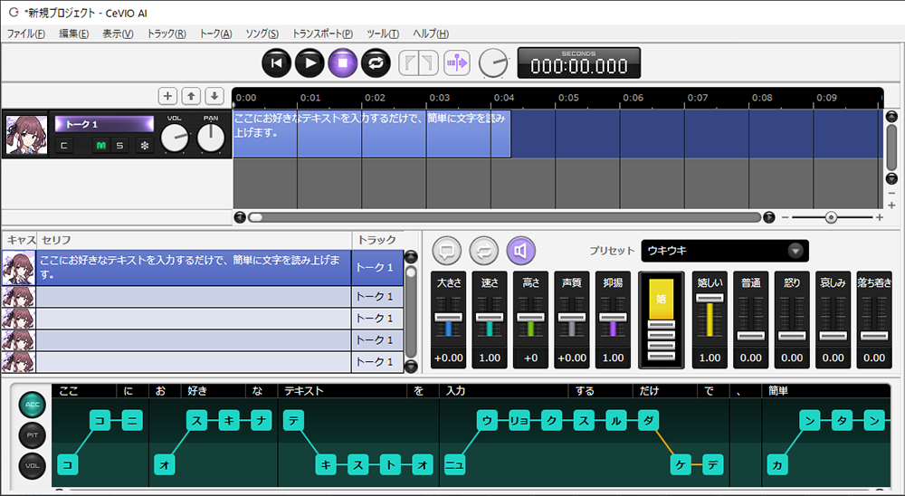The image size is (905, 496).
Task: Adjust the 速さ slider
Action: 490,318
